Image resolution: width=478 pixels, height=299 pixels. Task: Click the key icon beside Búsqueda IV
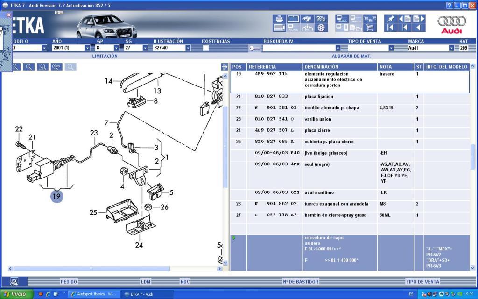click(x=254, y=48)
